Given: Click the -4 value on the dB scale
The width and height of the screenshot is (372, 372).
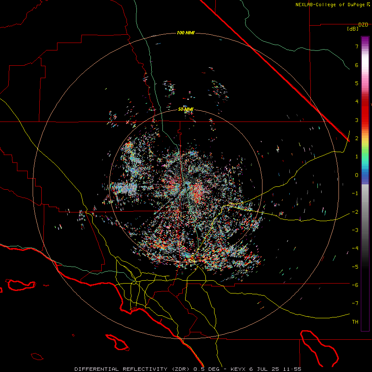Looking at the screenshot, I should pyautogui.click(x=355, y=248).
